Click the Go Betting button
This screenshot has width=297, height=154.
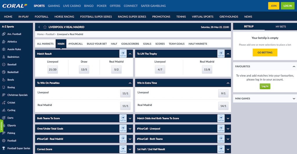point(265,52)
